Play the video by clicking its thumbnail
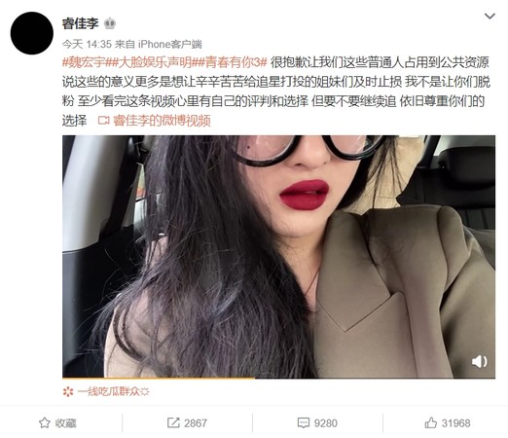The height and width of the screenshot is (438, 508). 278,256
